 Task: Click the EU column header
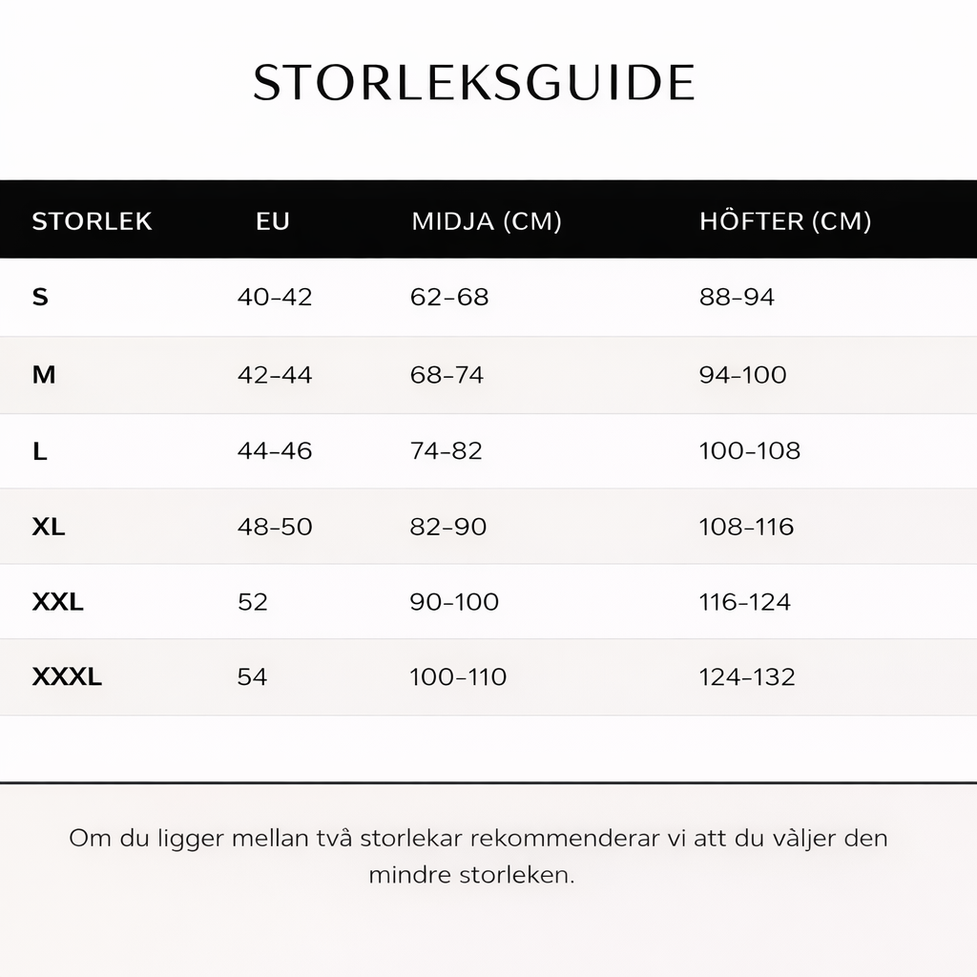(272, 221)
